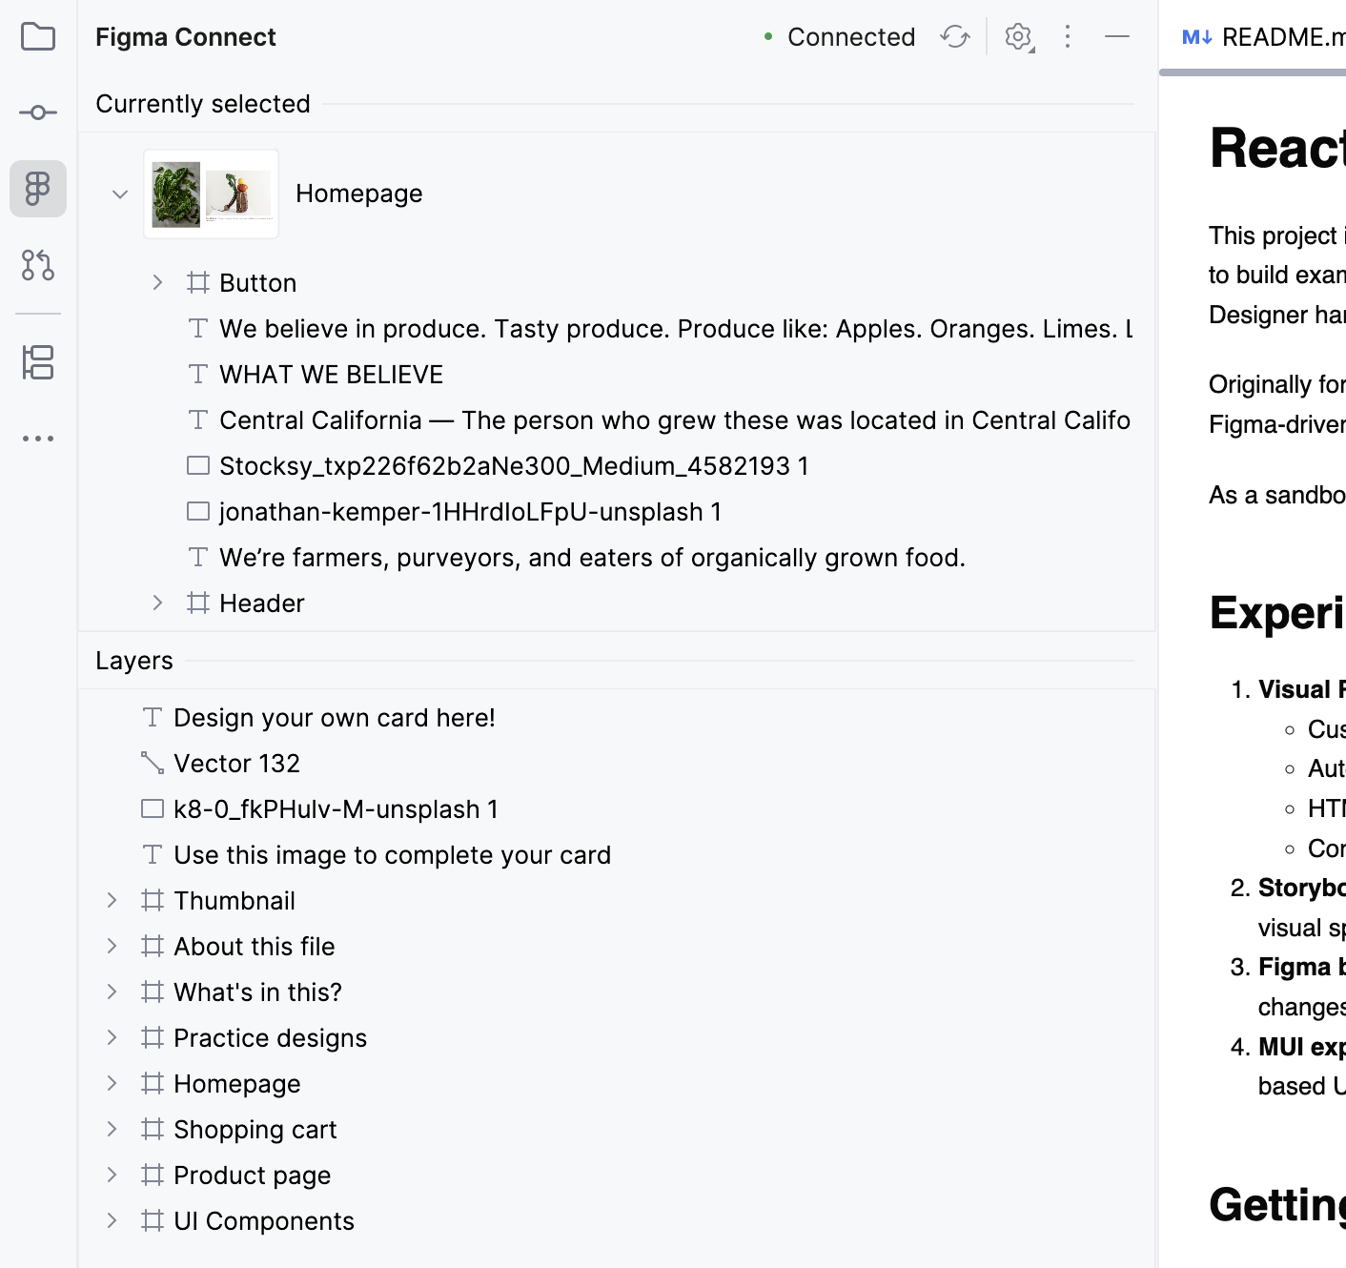Select the Header row label
Screen dimensions: 1346x1268
click(x=261, y=603)
